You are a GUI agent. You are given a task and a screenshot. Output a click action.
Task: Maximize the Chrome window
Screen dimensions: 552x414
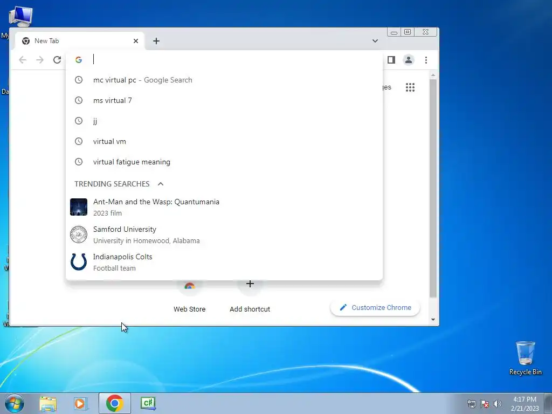(x=408, y=32)
